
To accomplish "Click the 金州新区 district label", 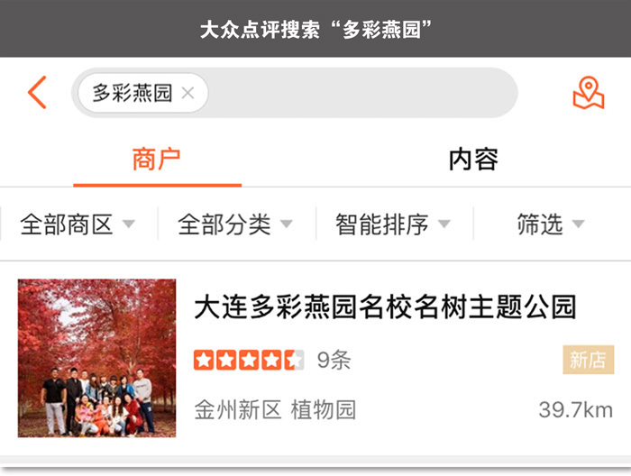I will click(237, 409).
